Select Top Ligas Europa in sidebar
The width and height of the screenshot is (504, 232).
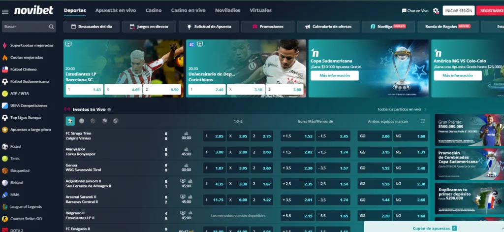(22, 118)
